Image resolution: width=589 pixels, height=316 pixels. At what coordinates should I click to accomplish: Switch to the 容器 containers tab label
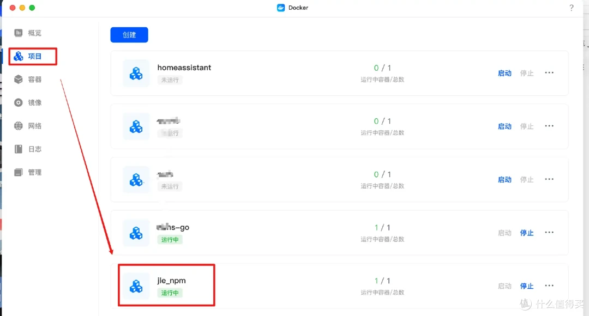pyautogui.click(x=35, y=80)
